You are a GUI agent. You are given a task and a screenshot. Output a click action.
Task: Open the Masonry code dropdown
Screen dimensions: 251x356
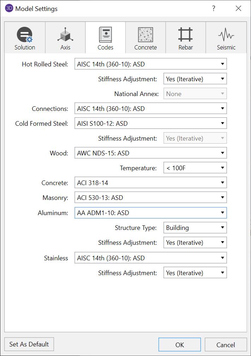click(x=150, y=198)
